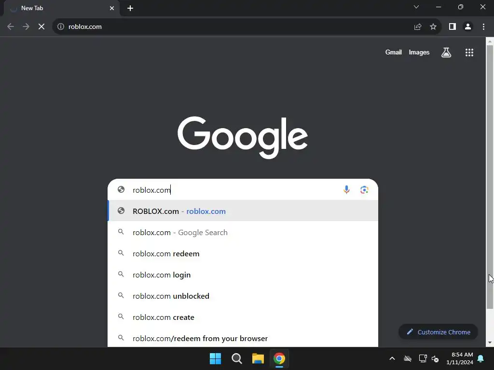The height and width of the screenshot is (370, 494).
Task: Open the side panel
Action: pyautogui.click(x=453, y=27)
